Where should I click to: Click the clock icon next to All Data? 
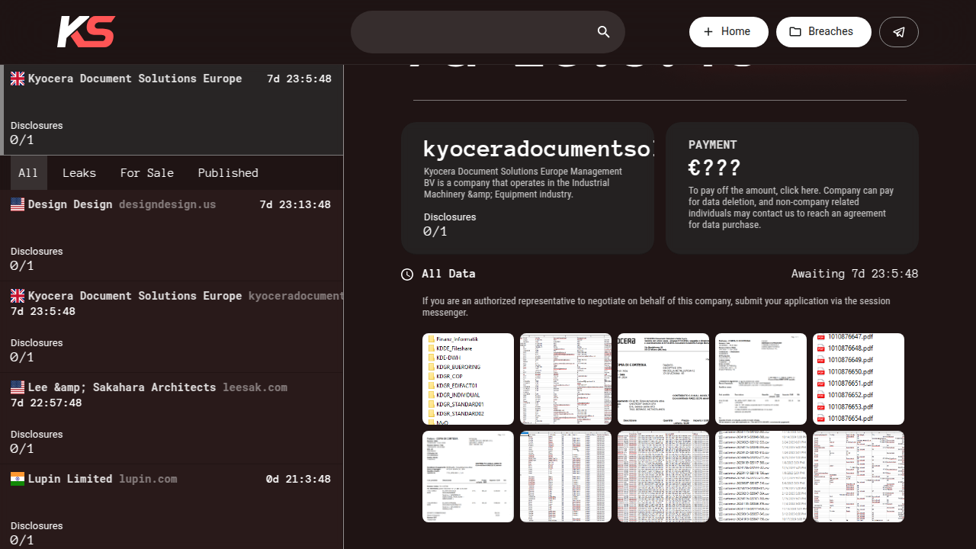click(406, 274)
